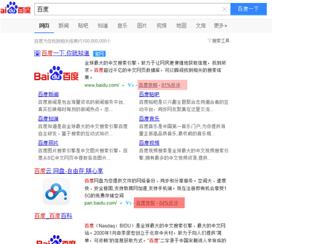Open the 百度一下,你就知道 result link

(65, 53)
